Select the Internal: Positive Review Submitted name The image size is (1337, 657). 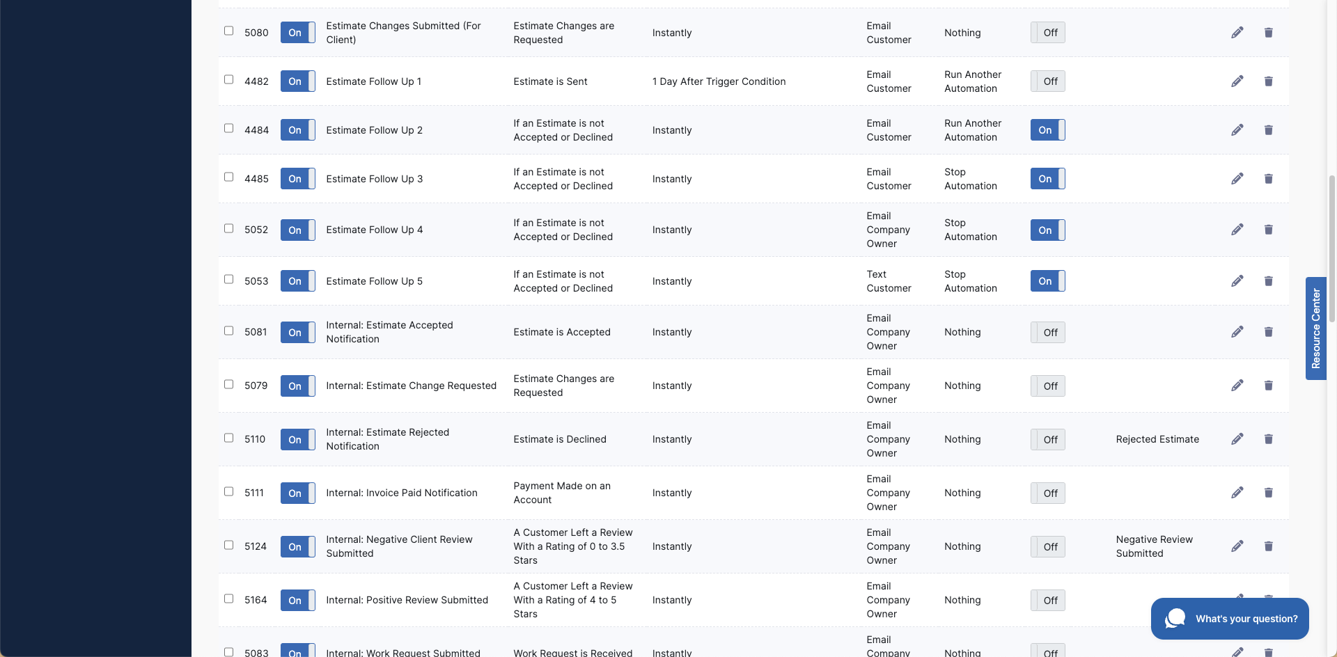click(x=407, y=600)
